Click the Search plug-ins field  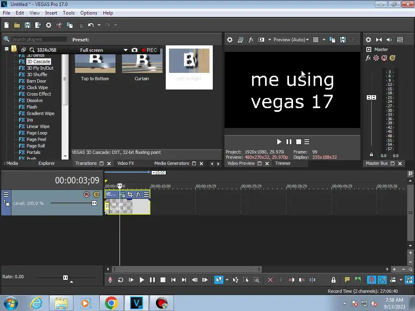pyautogui.click(x=39, y=39)
